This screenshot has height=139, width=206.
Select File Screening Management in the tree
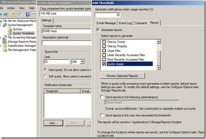point(22,37)
